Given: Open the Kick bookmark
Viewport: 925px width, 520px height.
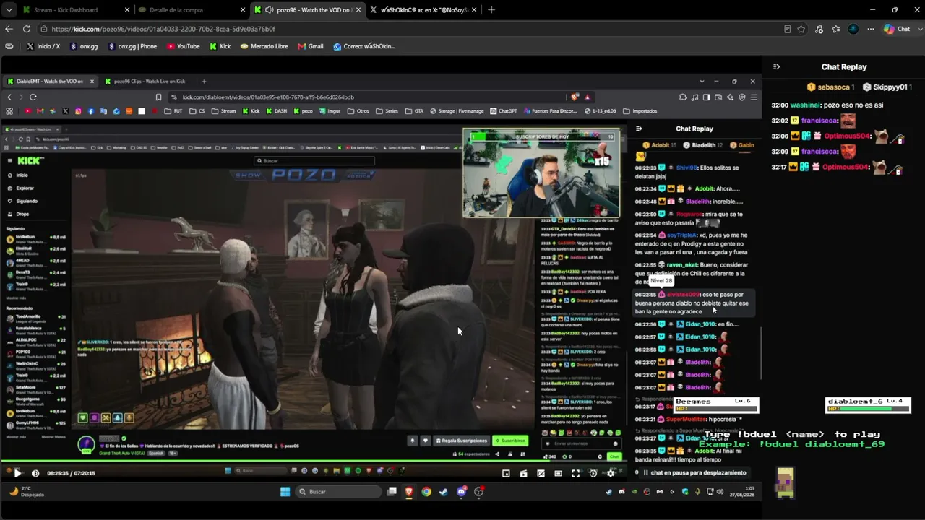Looking at the screenshot, I should tap(220, 46).
